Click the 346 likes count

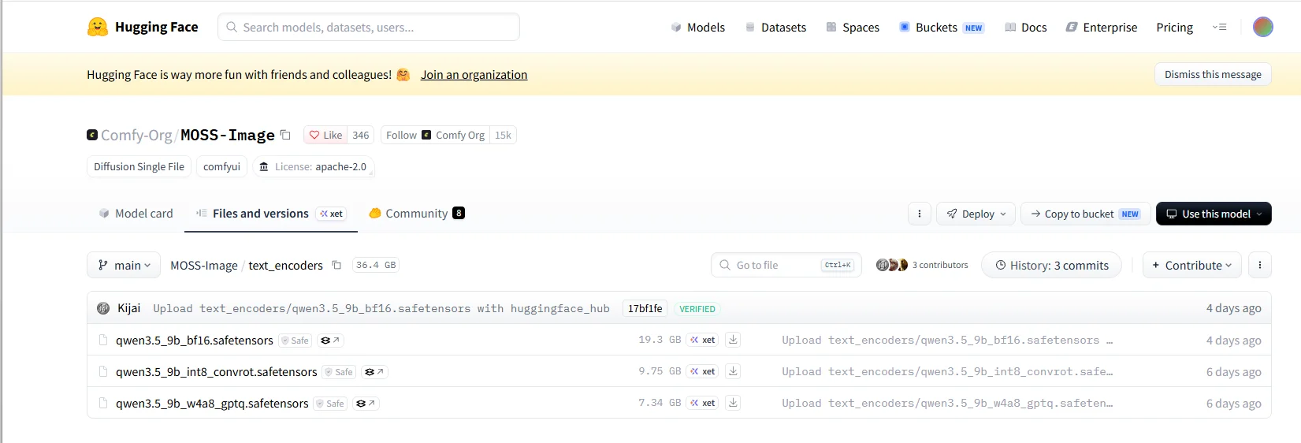point(361,135)
